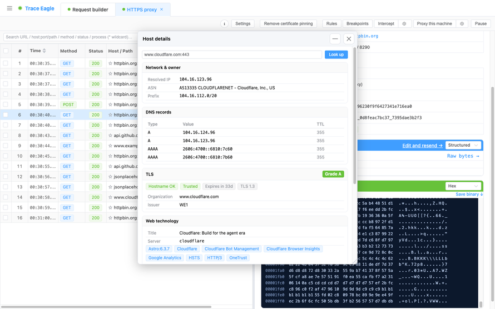Open the hamburger menu icon
Viewport: 495px width, 309px height.
click(9, 8)
